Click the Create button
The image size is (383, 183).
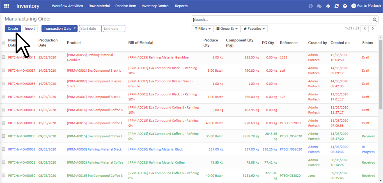(x=13, y=29)
